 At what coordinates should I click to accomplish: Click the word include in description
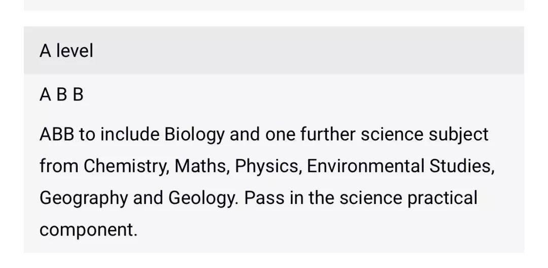pyautogui.click(x=129, y=135)
